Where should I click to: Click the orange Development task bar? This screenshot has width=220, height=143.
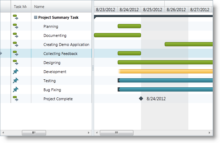165,71
